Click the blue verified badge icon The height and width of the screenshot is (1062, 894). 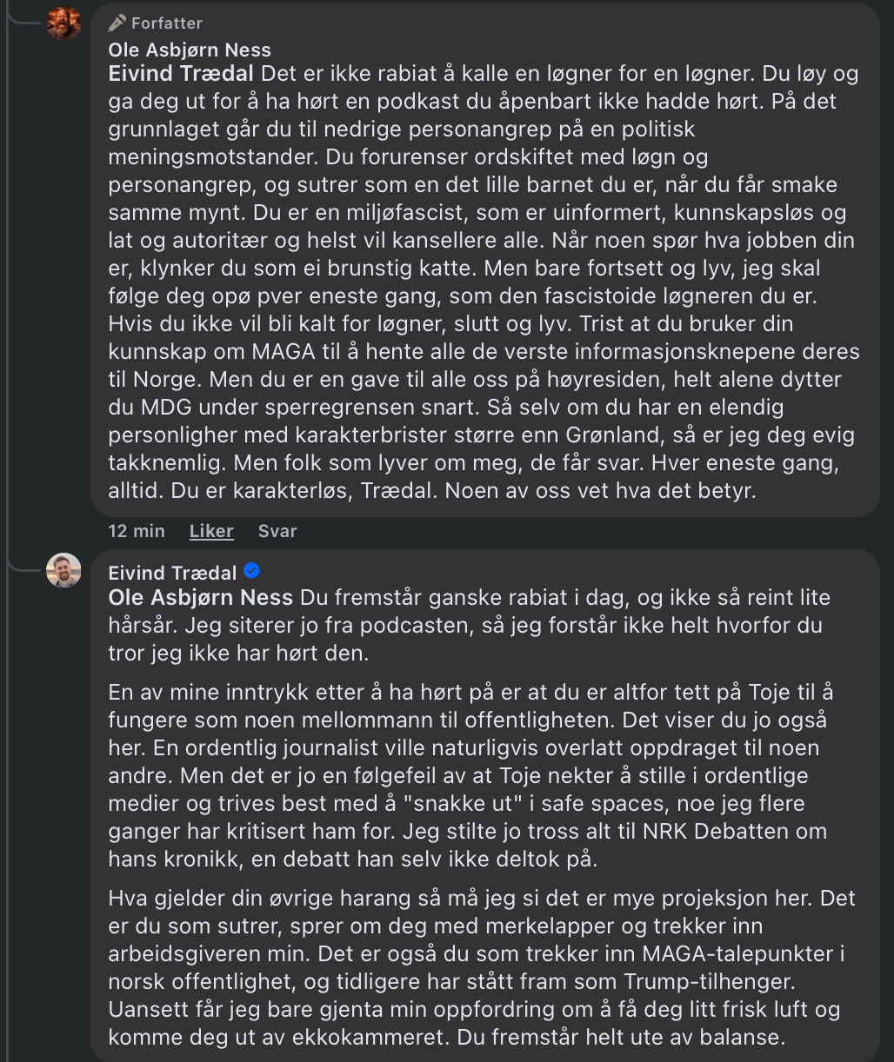pos(252,571)
